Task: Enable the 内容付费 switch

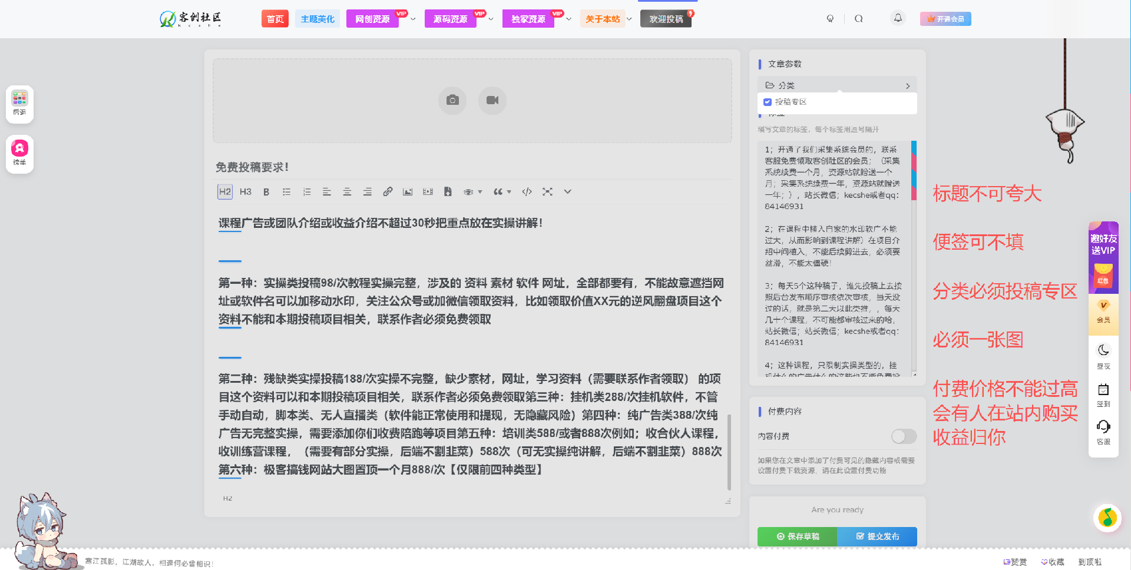Action: point(904,436)
